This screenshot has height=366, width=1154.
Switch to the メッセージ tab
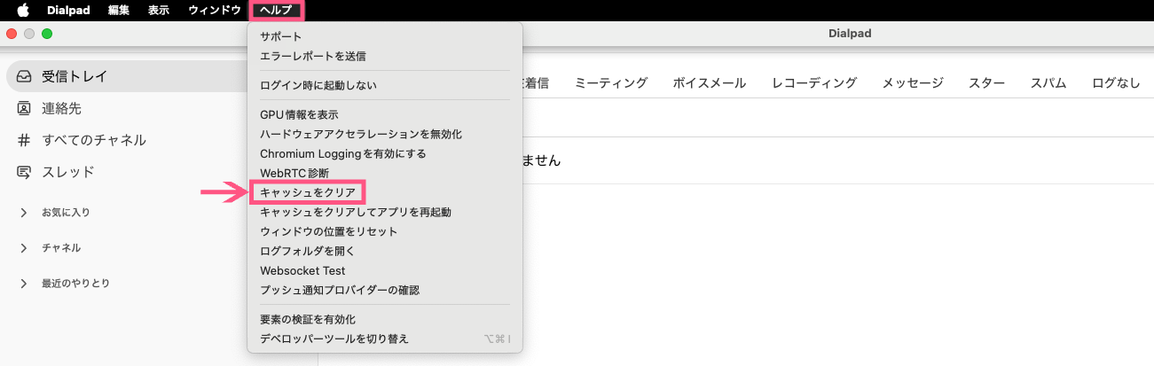tap(913, 83)
